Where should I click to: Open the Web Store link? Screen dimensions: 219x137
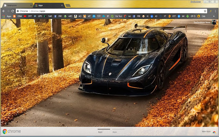(x=206, y=132)
